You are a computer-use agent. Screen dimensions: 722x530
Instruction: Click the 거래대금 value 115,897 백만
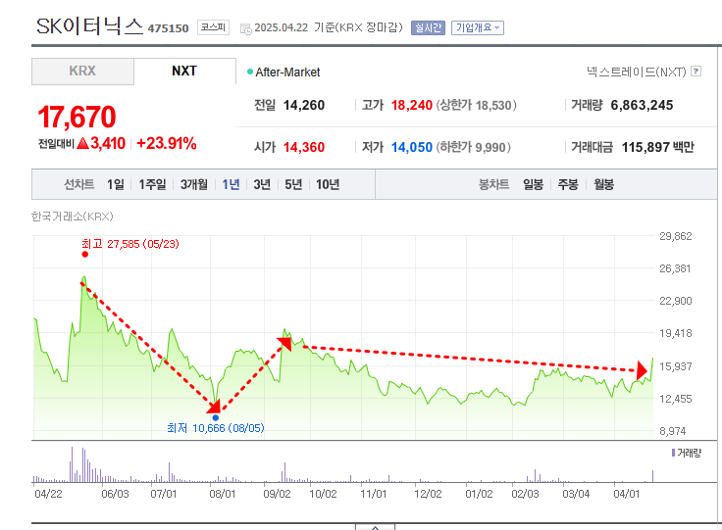(x=658, y=147)
